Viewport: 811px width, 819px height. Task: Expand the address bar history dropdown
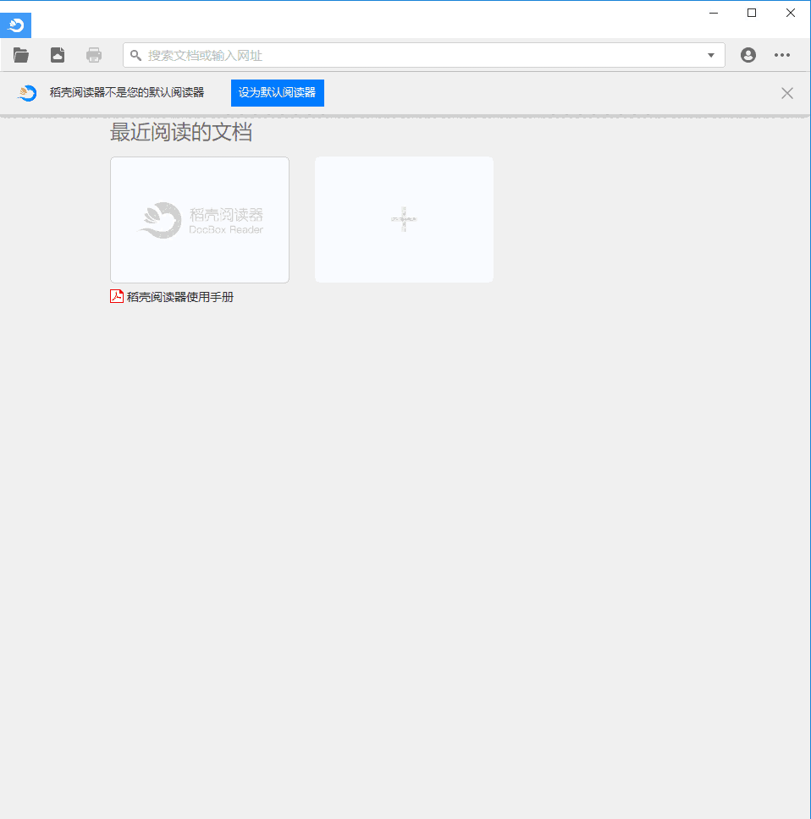point(710,54)
